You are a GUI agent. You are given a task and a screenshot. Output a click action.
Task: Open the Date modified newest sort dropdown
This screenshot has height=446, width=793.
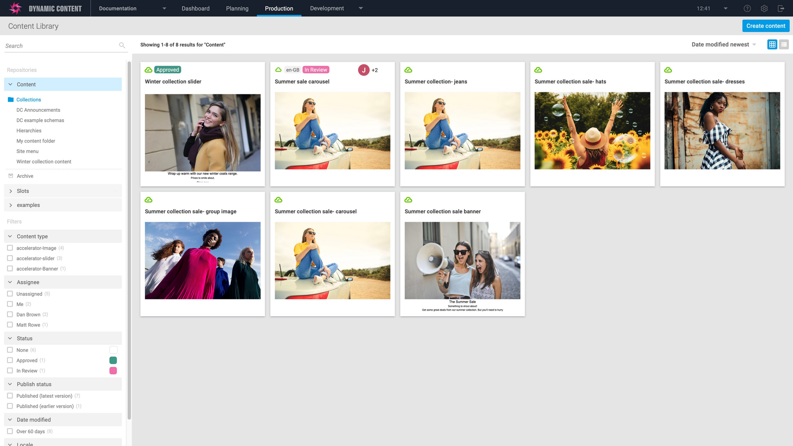point(723,44)
